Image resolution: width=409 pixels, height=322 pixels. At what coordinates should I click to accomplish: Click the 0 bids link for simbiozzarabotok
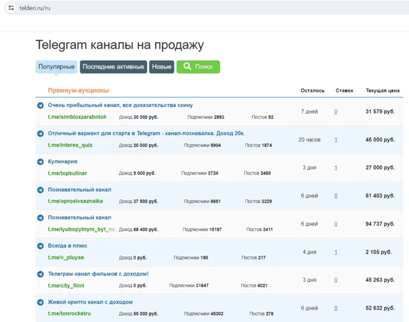point(335,111)
